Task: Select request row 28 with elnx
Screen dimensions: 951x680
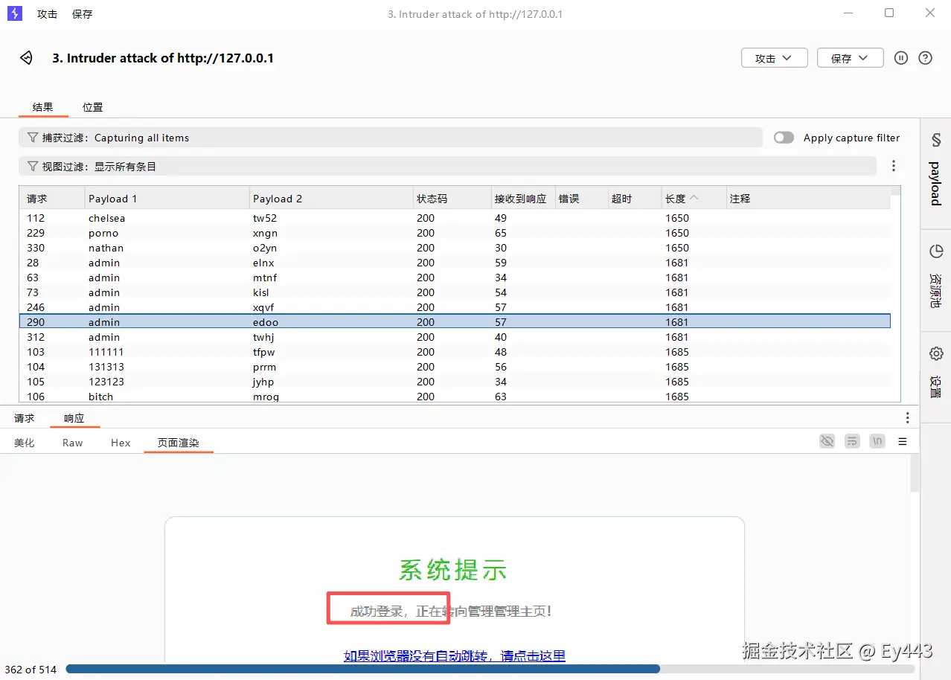Action: coord(455,263)
